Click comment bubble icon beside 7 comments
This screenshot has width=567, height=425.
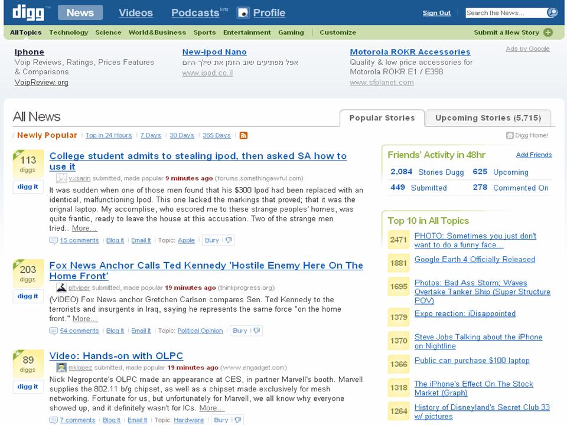pos(54,420)
